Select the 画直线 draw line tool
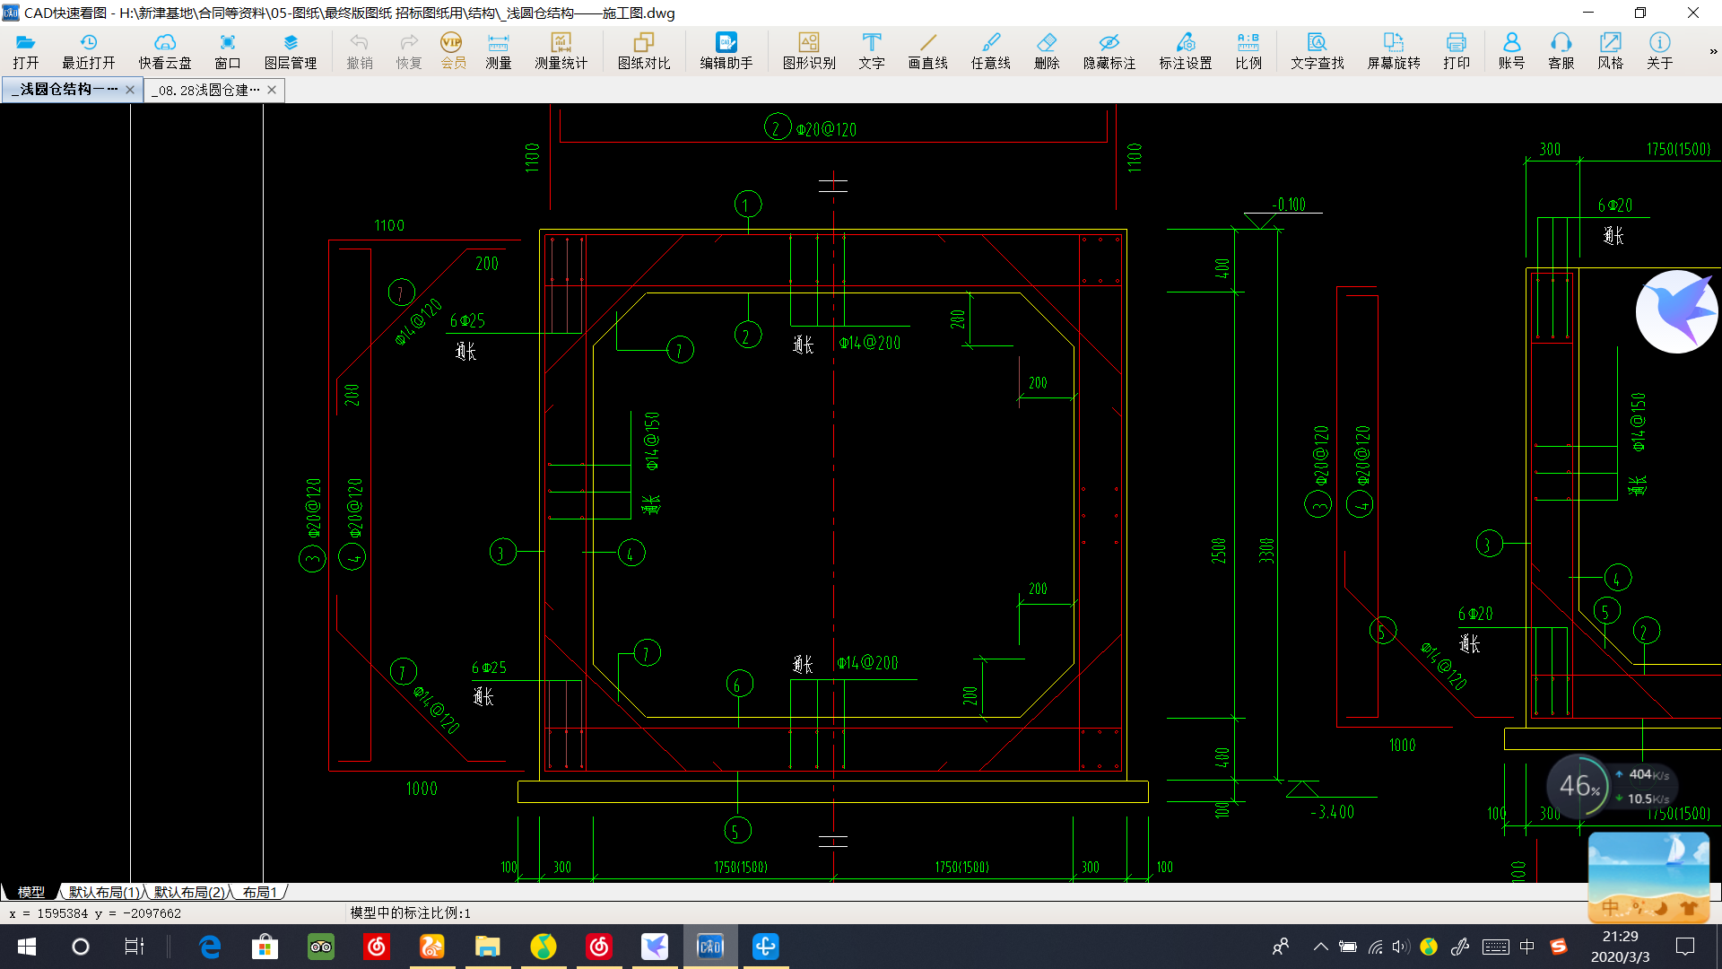The height and width of the screenshot is (969, 1722). click(928, 51)
